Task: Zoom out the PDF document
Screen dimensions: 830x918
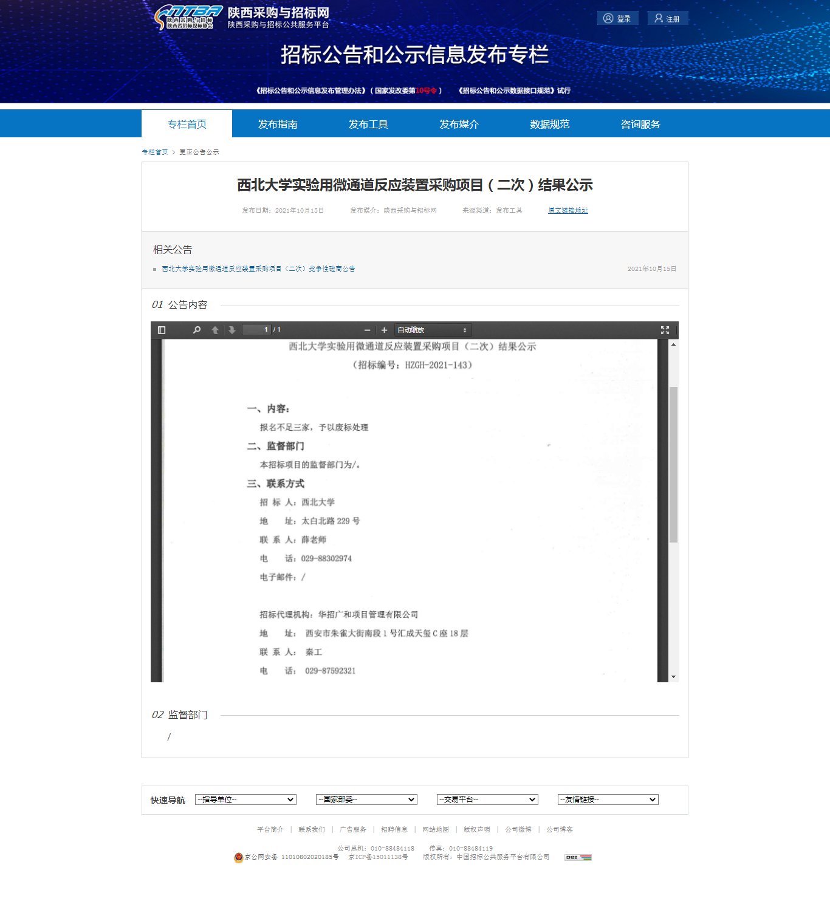Action: [x=367, y=330]
